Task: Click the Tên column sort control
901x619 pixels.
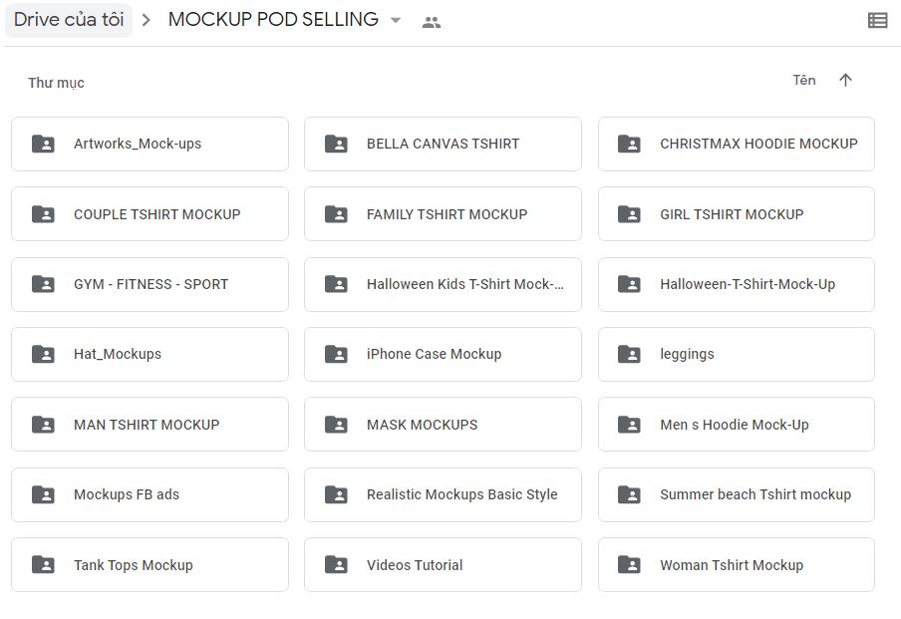Action: pyautogui.click(x=804, y=80)
